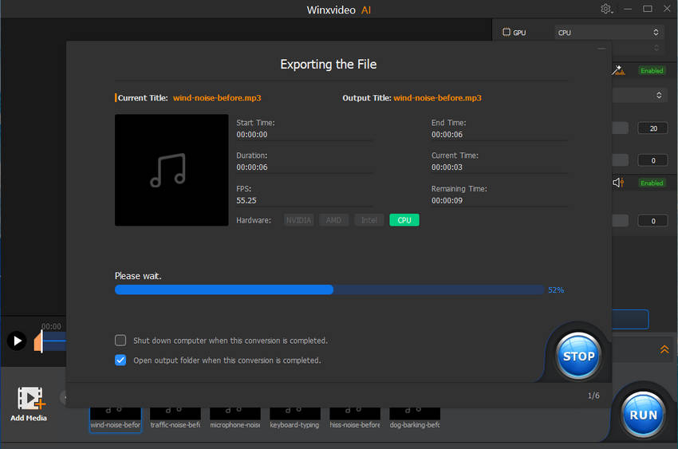
Task: Click the 52% progress label
Action: click(556, 290)
